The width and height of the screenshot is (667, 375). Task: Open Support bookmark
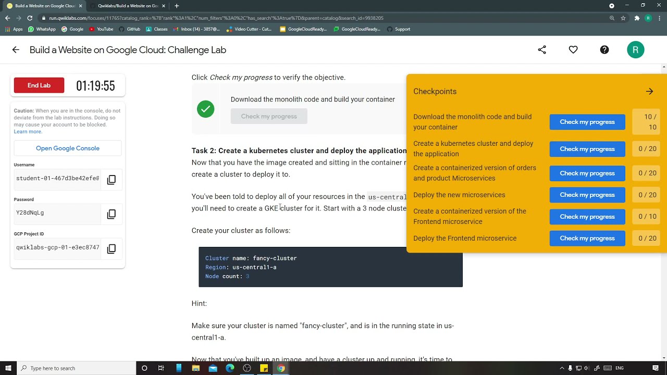(399, 29)
